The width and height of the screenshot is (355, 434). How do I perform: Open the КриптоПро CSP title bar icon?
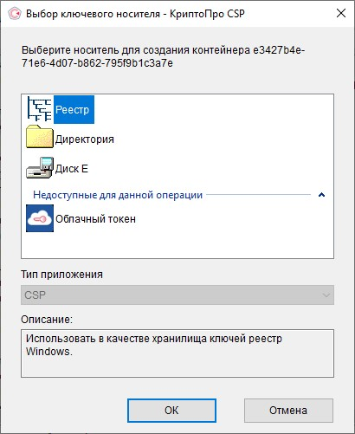point(15,14)
